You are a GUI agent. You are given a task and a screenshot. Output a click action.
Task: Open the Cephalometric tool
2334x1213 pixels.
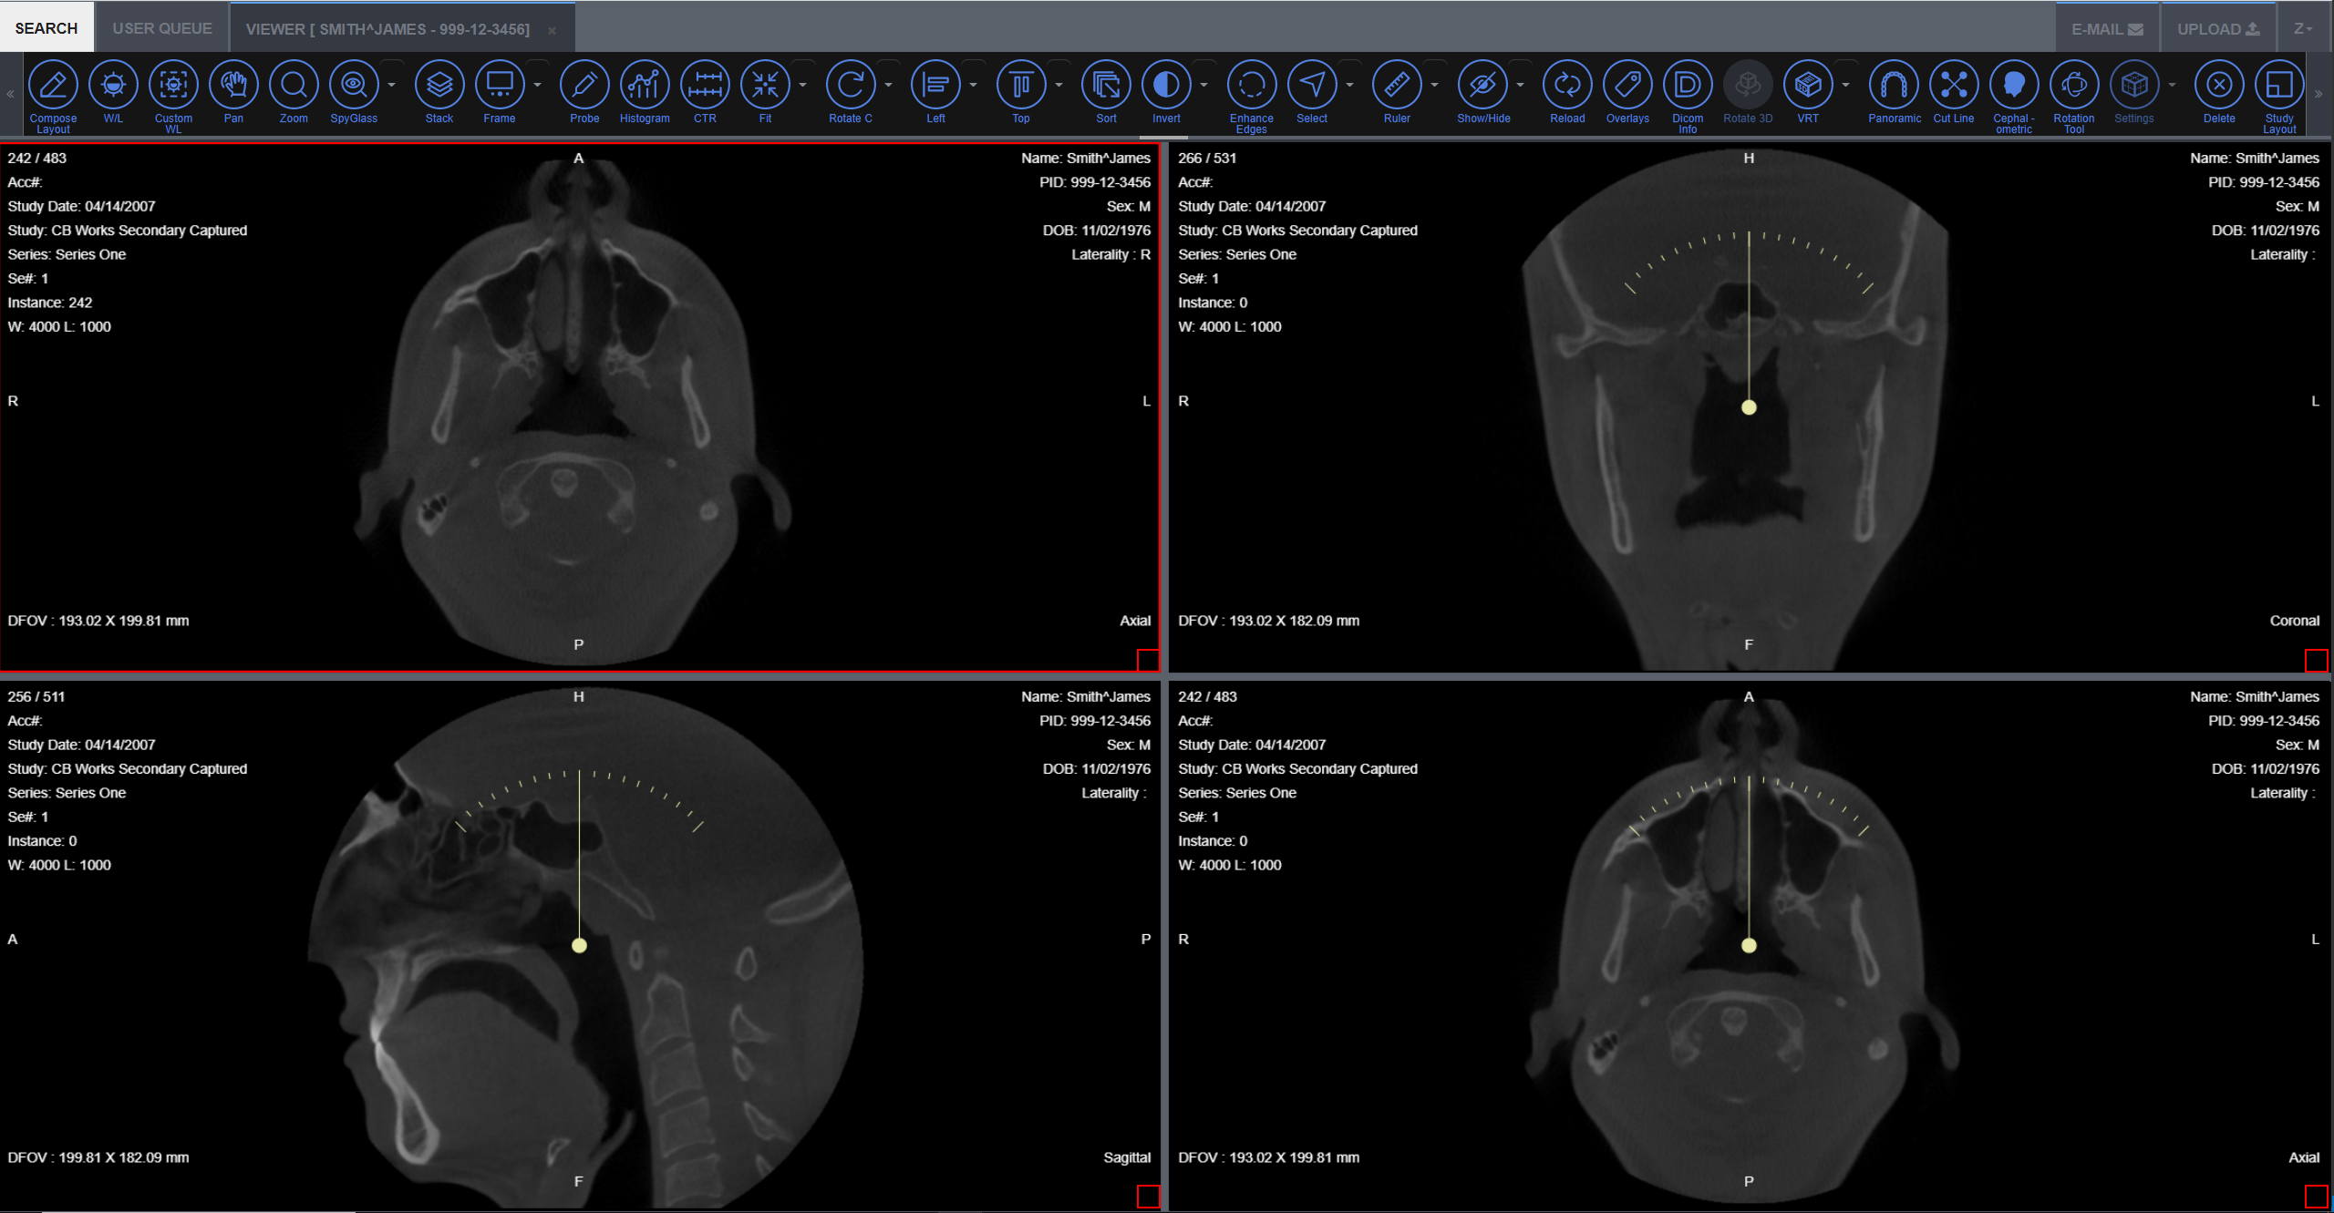pyautogui.click(x=2013, y=86)
